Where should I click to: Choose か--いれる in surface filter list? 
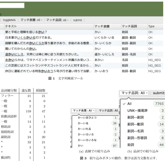tap(95, 129)
